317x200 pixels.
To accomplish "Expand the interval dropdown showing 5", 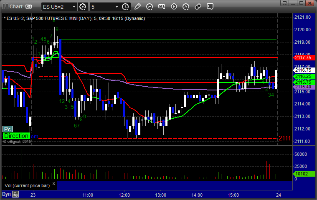I will click(x=117, y=7).
